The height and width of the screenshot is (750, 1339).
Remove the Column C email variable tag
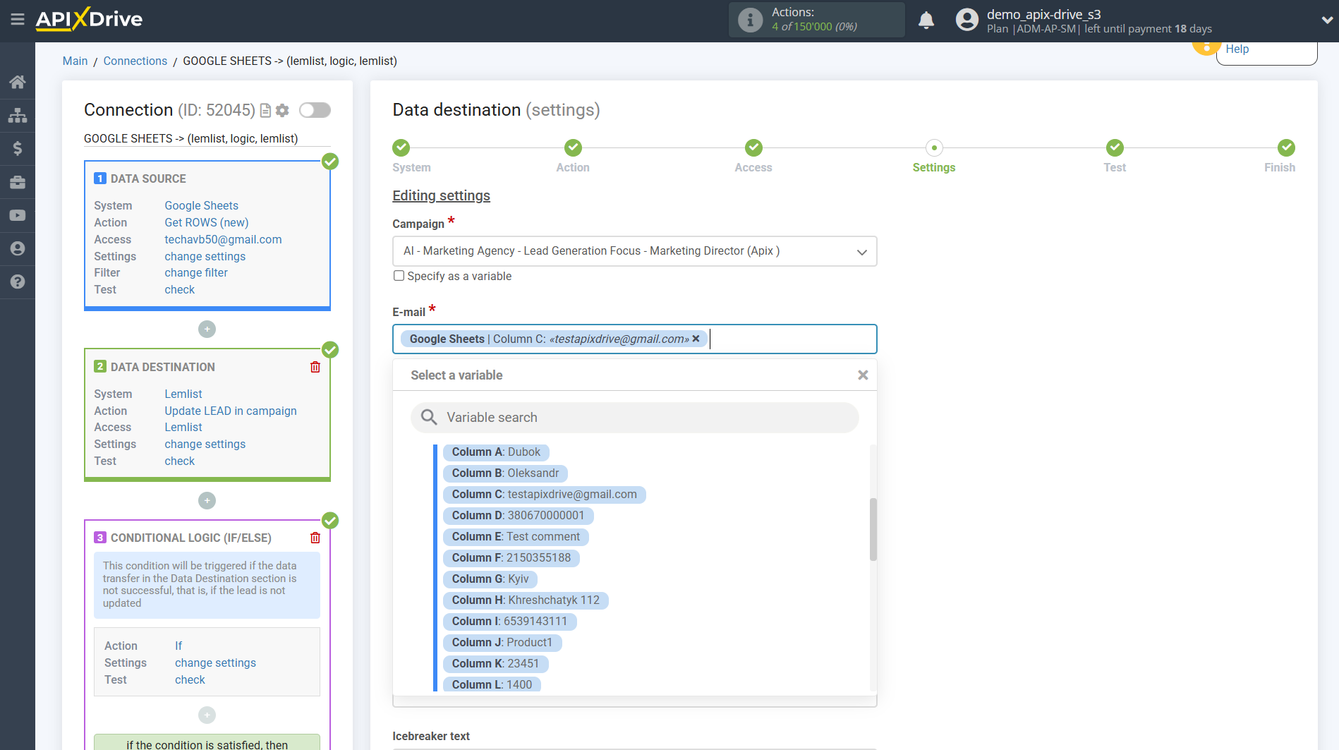696,339
